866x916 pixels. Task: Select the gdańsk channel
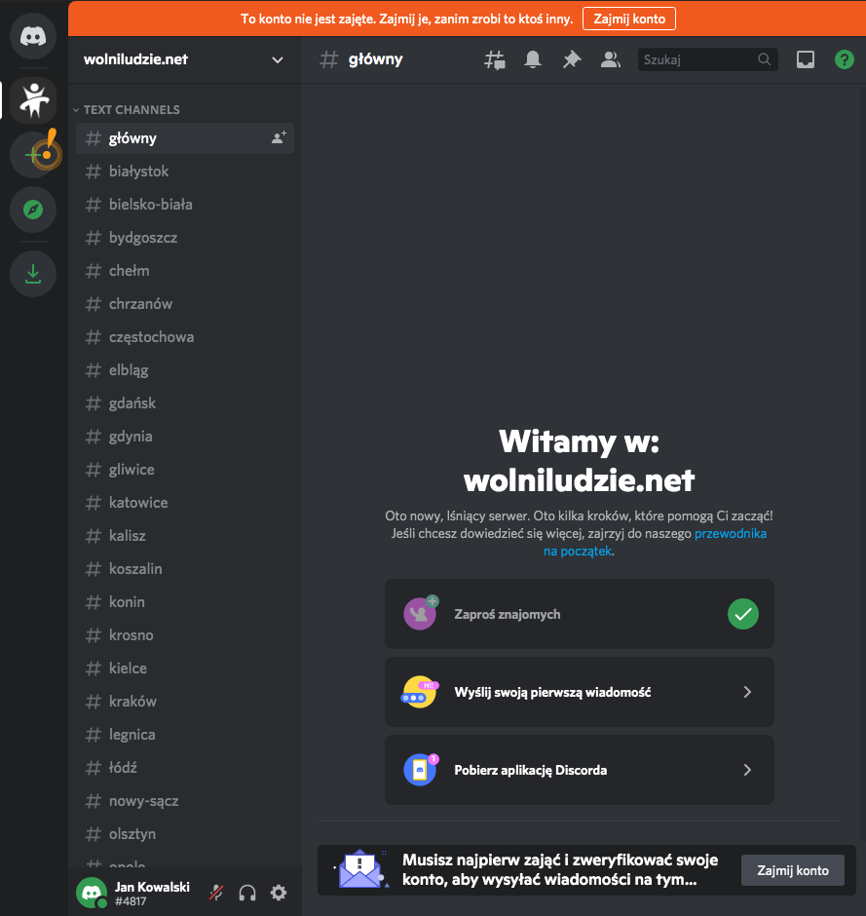(184, 403)
